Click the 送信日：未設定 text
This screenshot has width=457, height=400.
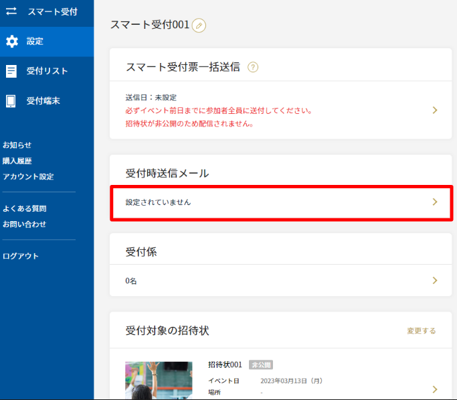point(151,97)
